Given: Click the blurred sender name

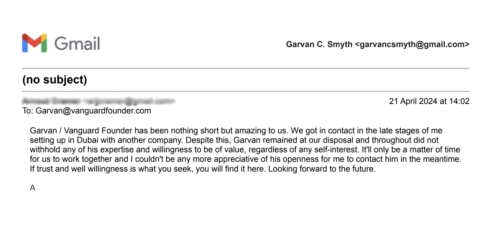Looking at the screenshot, I should [50, 101].
